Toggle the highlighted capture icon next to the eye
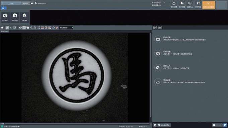This screenshot has width=228, height=128. coord(24,27)
